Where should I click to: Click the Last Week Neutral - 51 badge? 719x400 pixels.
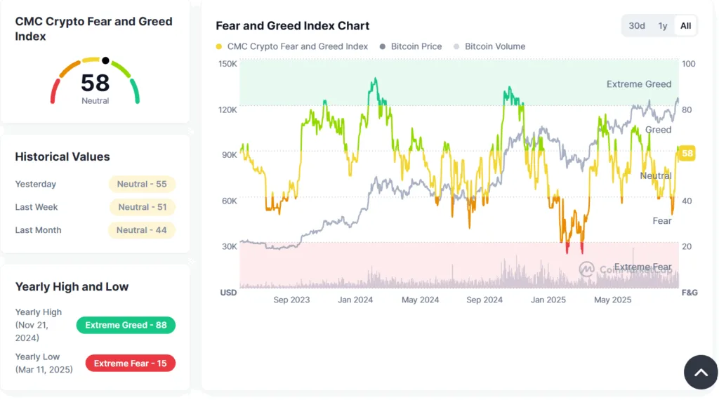[x=143, y=207]
